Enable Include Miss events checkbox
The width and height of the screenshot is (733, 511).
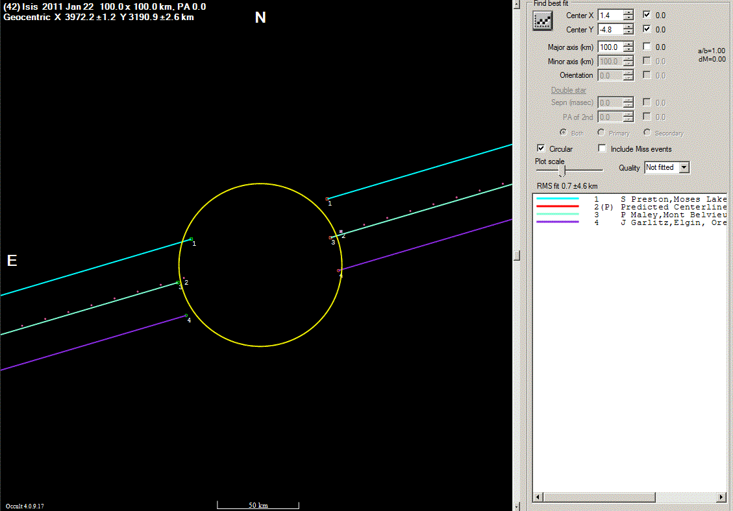(602, 149)
